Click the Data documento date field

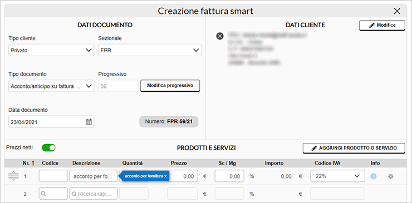click(51, 122)
